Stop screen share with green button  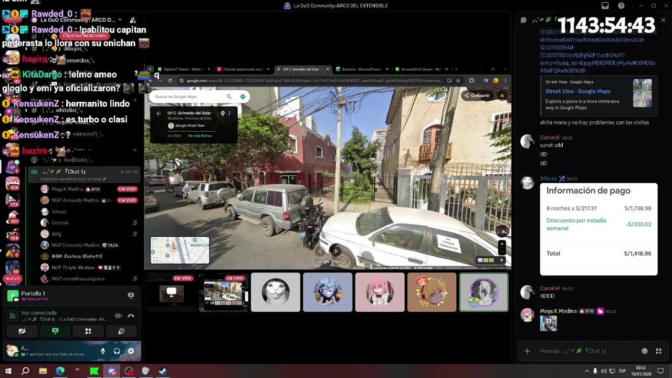55,331
